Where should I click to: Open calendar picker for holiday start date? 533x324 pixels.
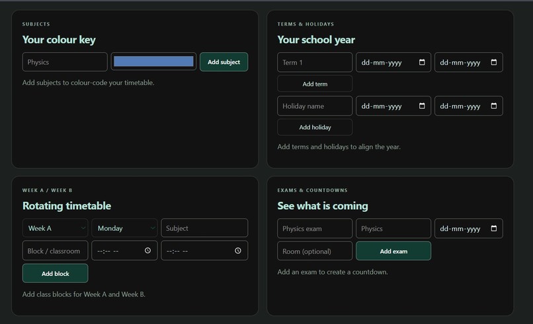pyautogui.click(x=422, y=106)
